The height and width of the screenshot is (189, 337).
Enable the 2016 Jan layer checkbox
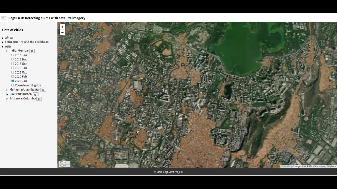point(13,55)
